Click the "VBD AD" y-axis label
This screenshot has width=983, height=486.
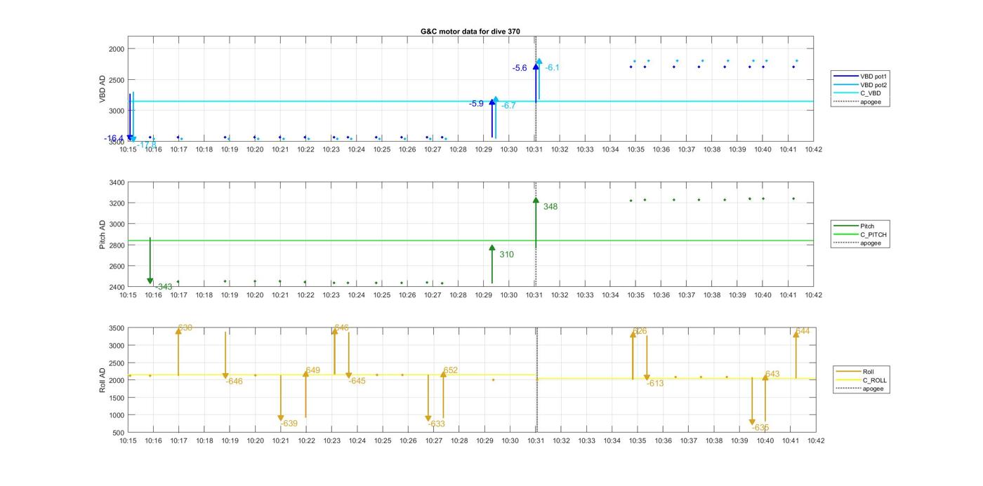tap(103, 88)
